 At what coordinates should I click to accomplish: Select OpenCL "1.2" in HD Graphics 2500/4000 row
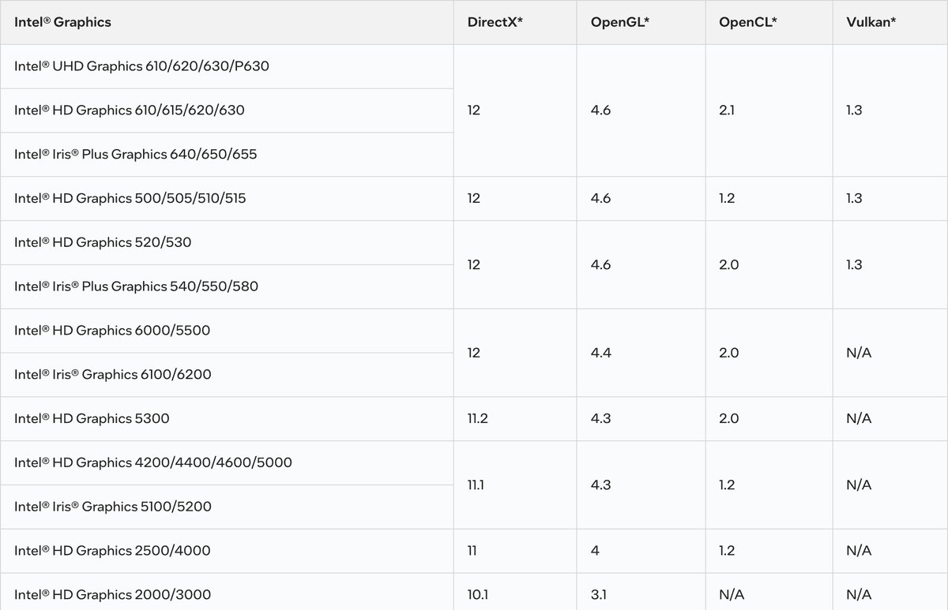coord(727,551)
